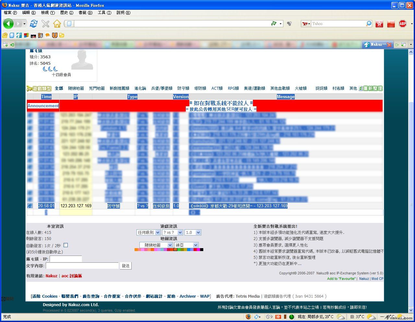
Task: Click the green Back navigation button
Action: coord(8,24)
